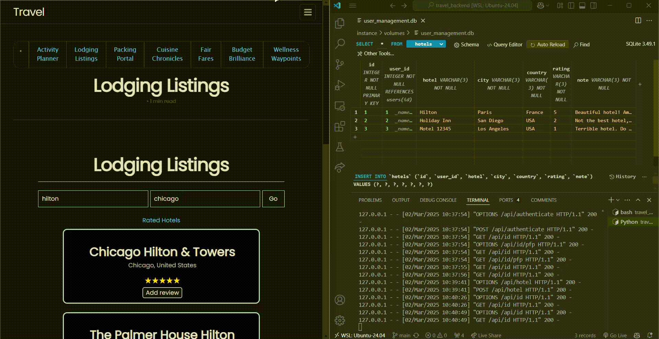Open the Copilot dropdown chevron in title bar

point(548,5)
